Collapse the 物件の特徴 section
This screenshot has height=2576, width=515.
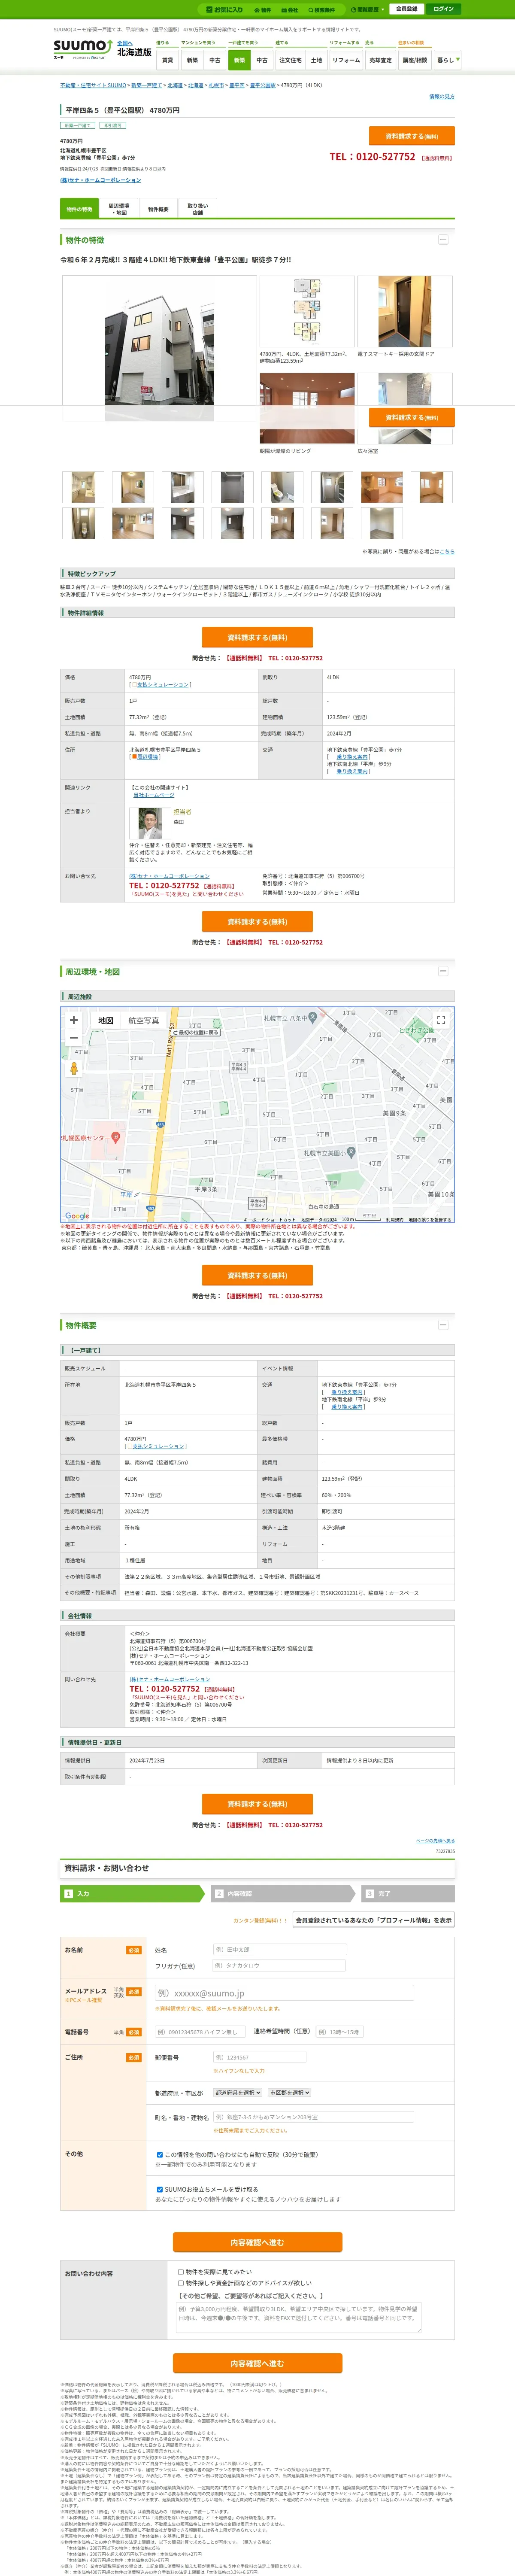(443, 239)
